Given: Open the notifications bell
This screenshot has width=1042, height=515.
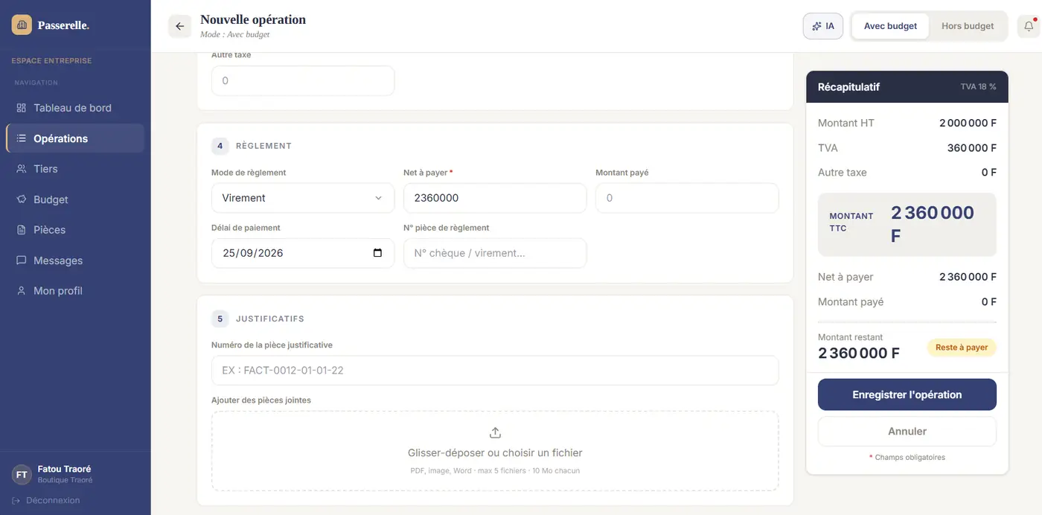Looking at the screenshot, I should (x=1029, y=26).
